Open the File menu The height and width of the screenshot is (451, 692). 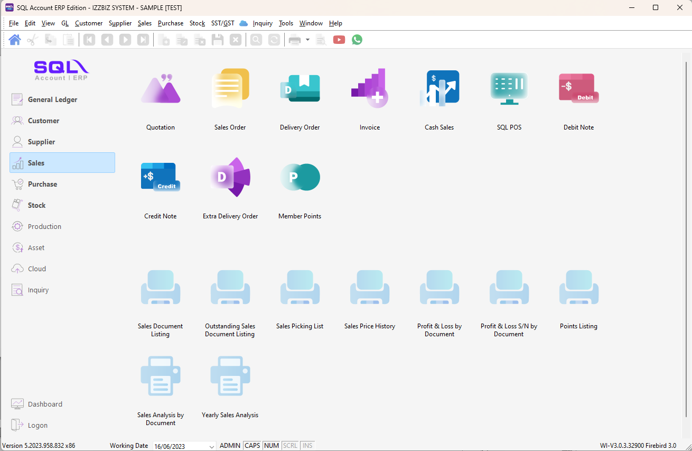tap(14, 23)
